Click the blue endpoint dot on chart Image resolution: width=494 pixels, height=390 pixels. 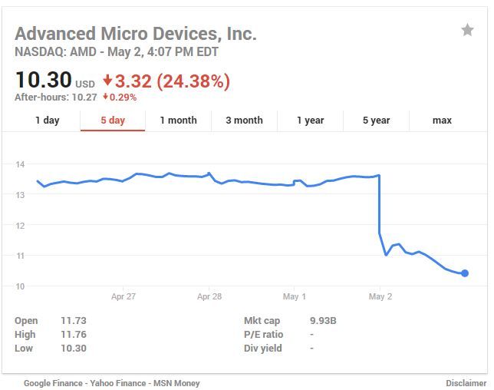(464, 273)
